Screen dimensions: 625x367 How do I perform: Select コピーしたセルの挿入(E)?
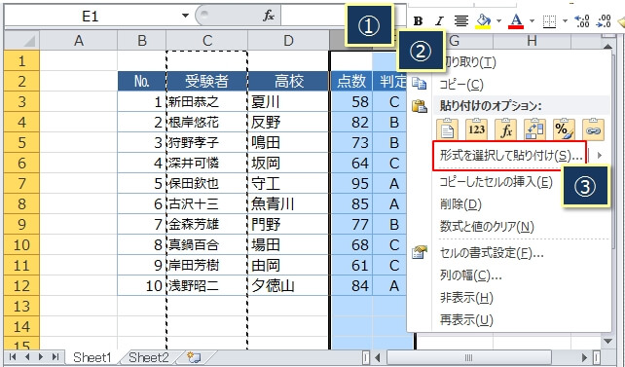point(496,182)
